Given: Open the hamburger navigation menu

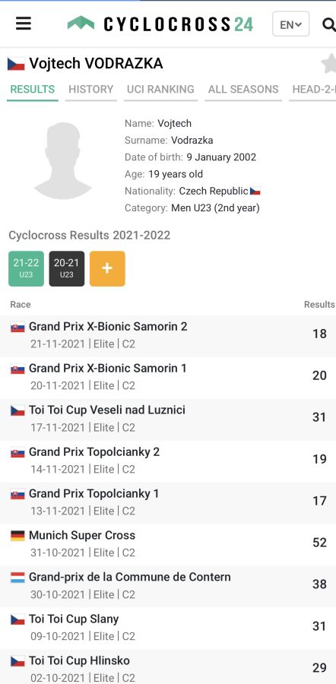Looking at the screenshot, I should (23, 24).
